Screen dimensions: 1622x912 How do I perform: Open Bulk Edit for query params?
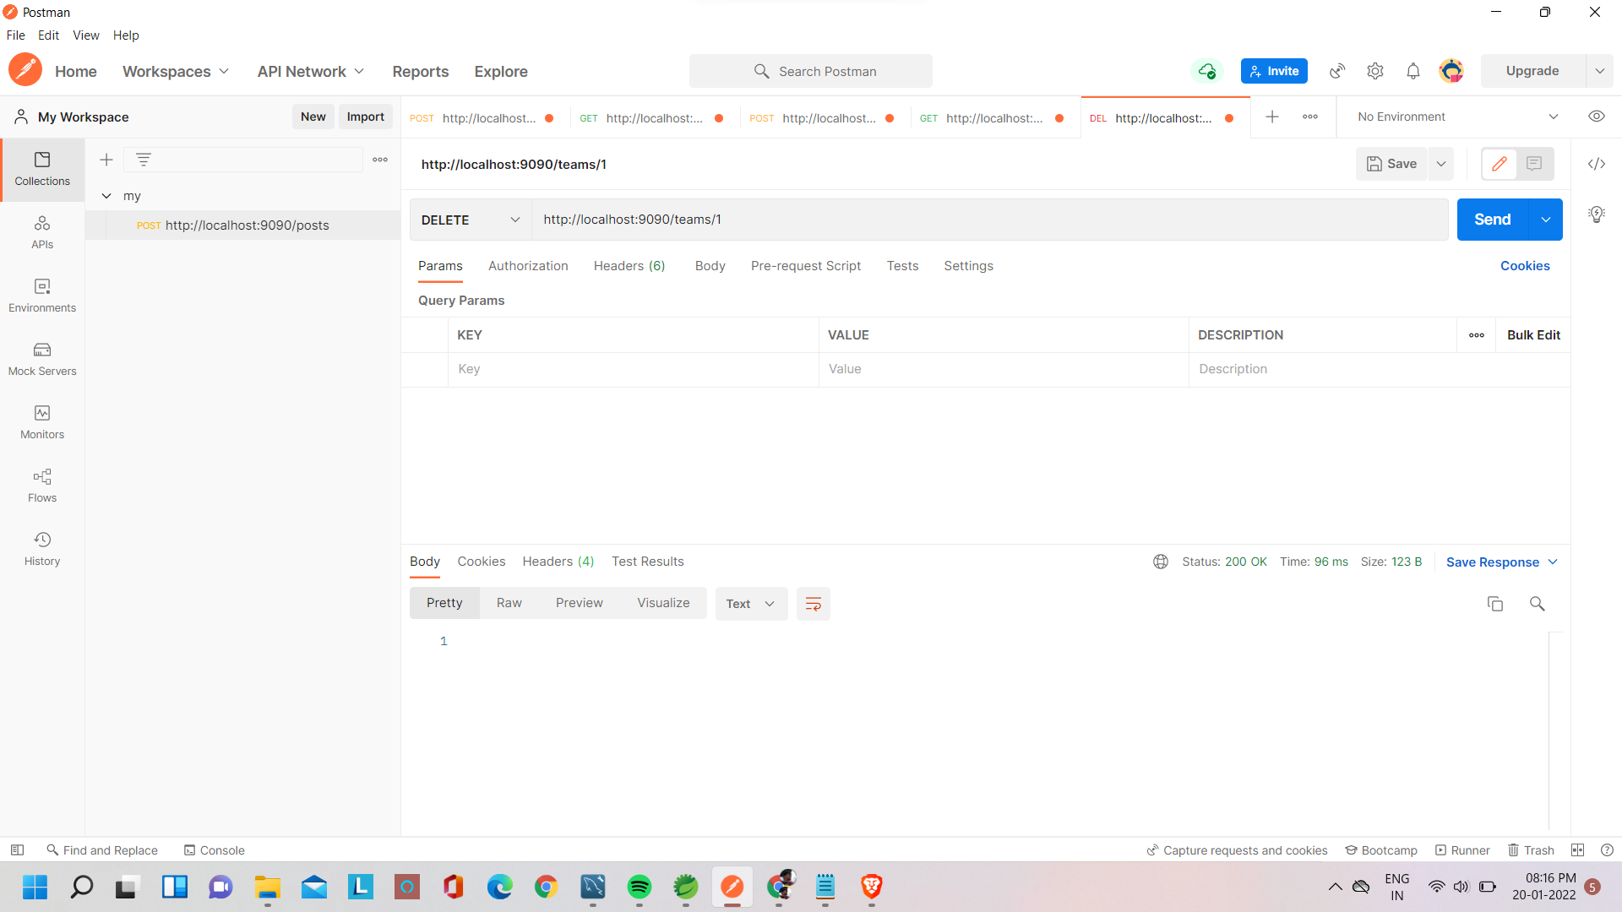[1533, 334]
